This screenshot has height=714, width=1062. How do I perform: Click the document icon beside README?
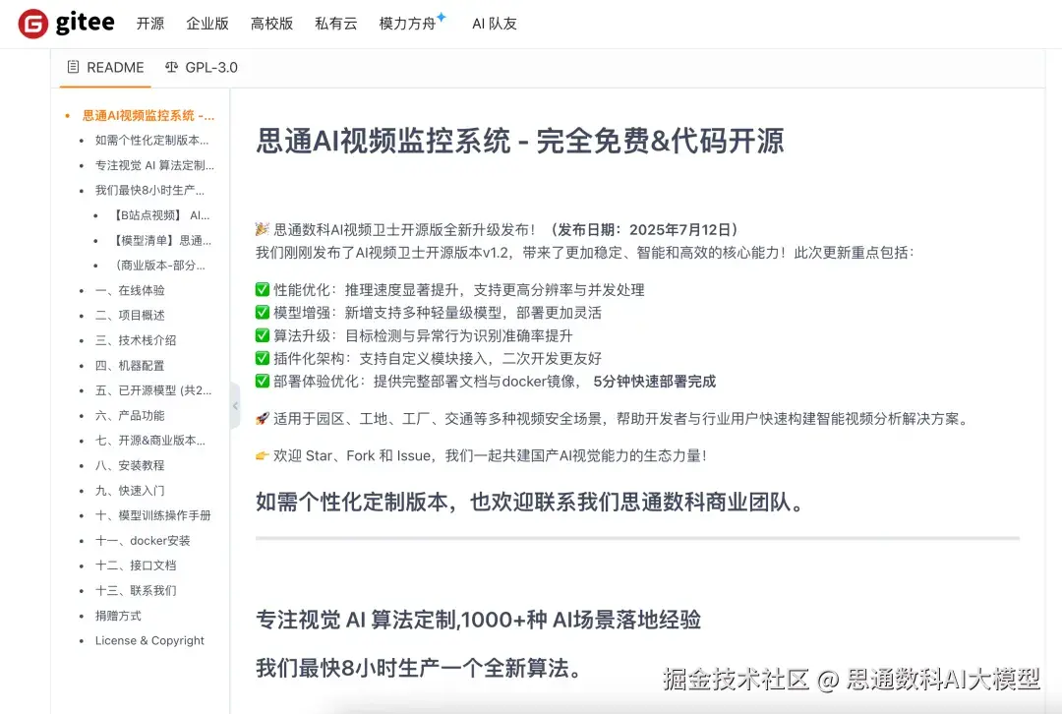(x=72, y=67)
